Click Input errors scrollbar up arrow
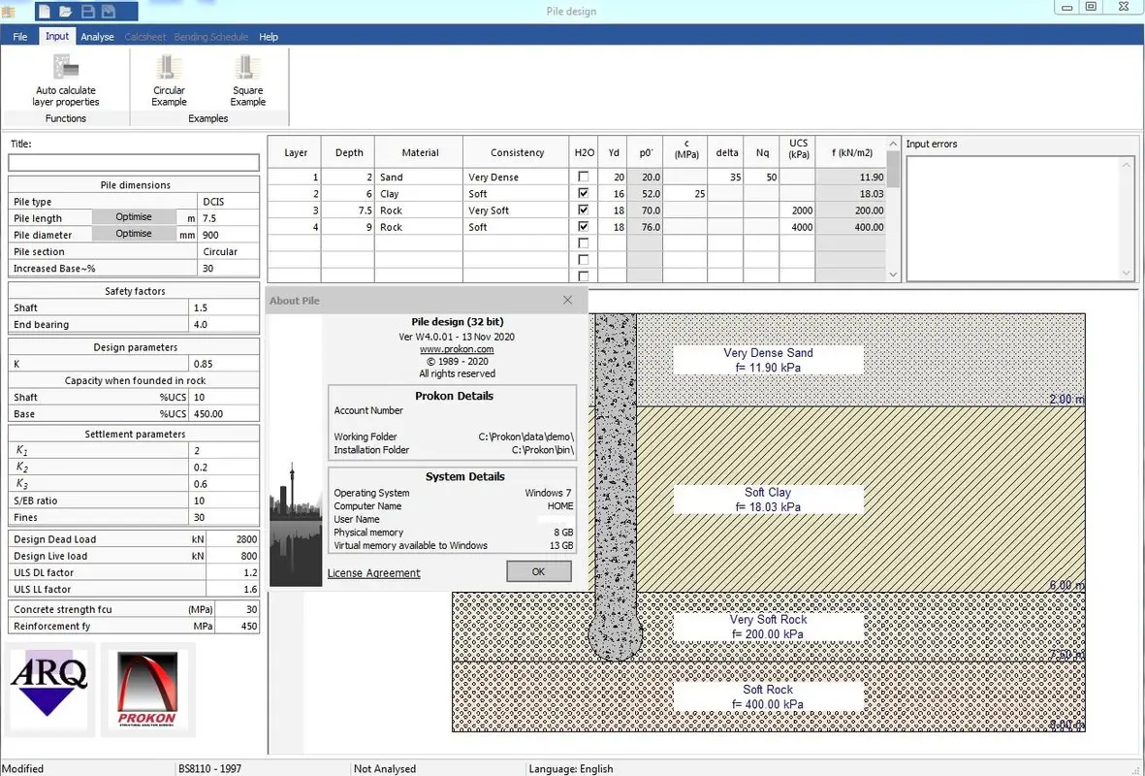This screenshot has width=1145, height=776. tap(1126, 164)
